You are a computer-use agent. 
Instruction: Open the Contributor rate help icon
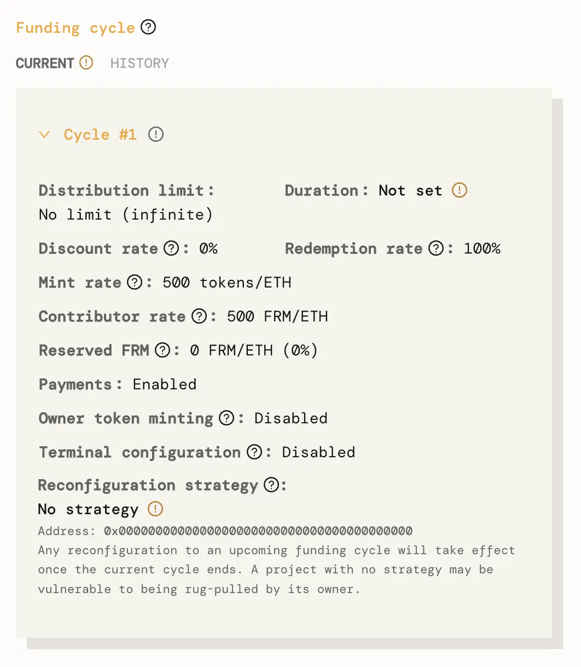[199, 316]
